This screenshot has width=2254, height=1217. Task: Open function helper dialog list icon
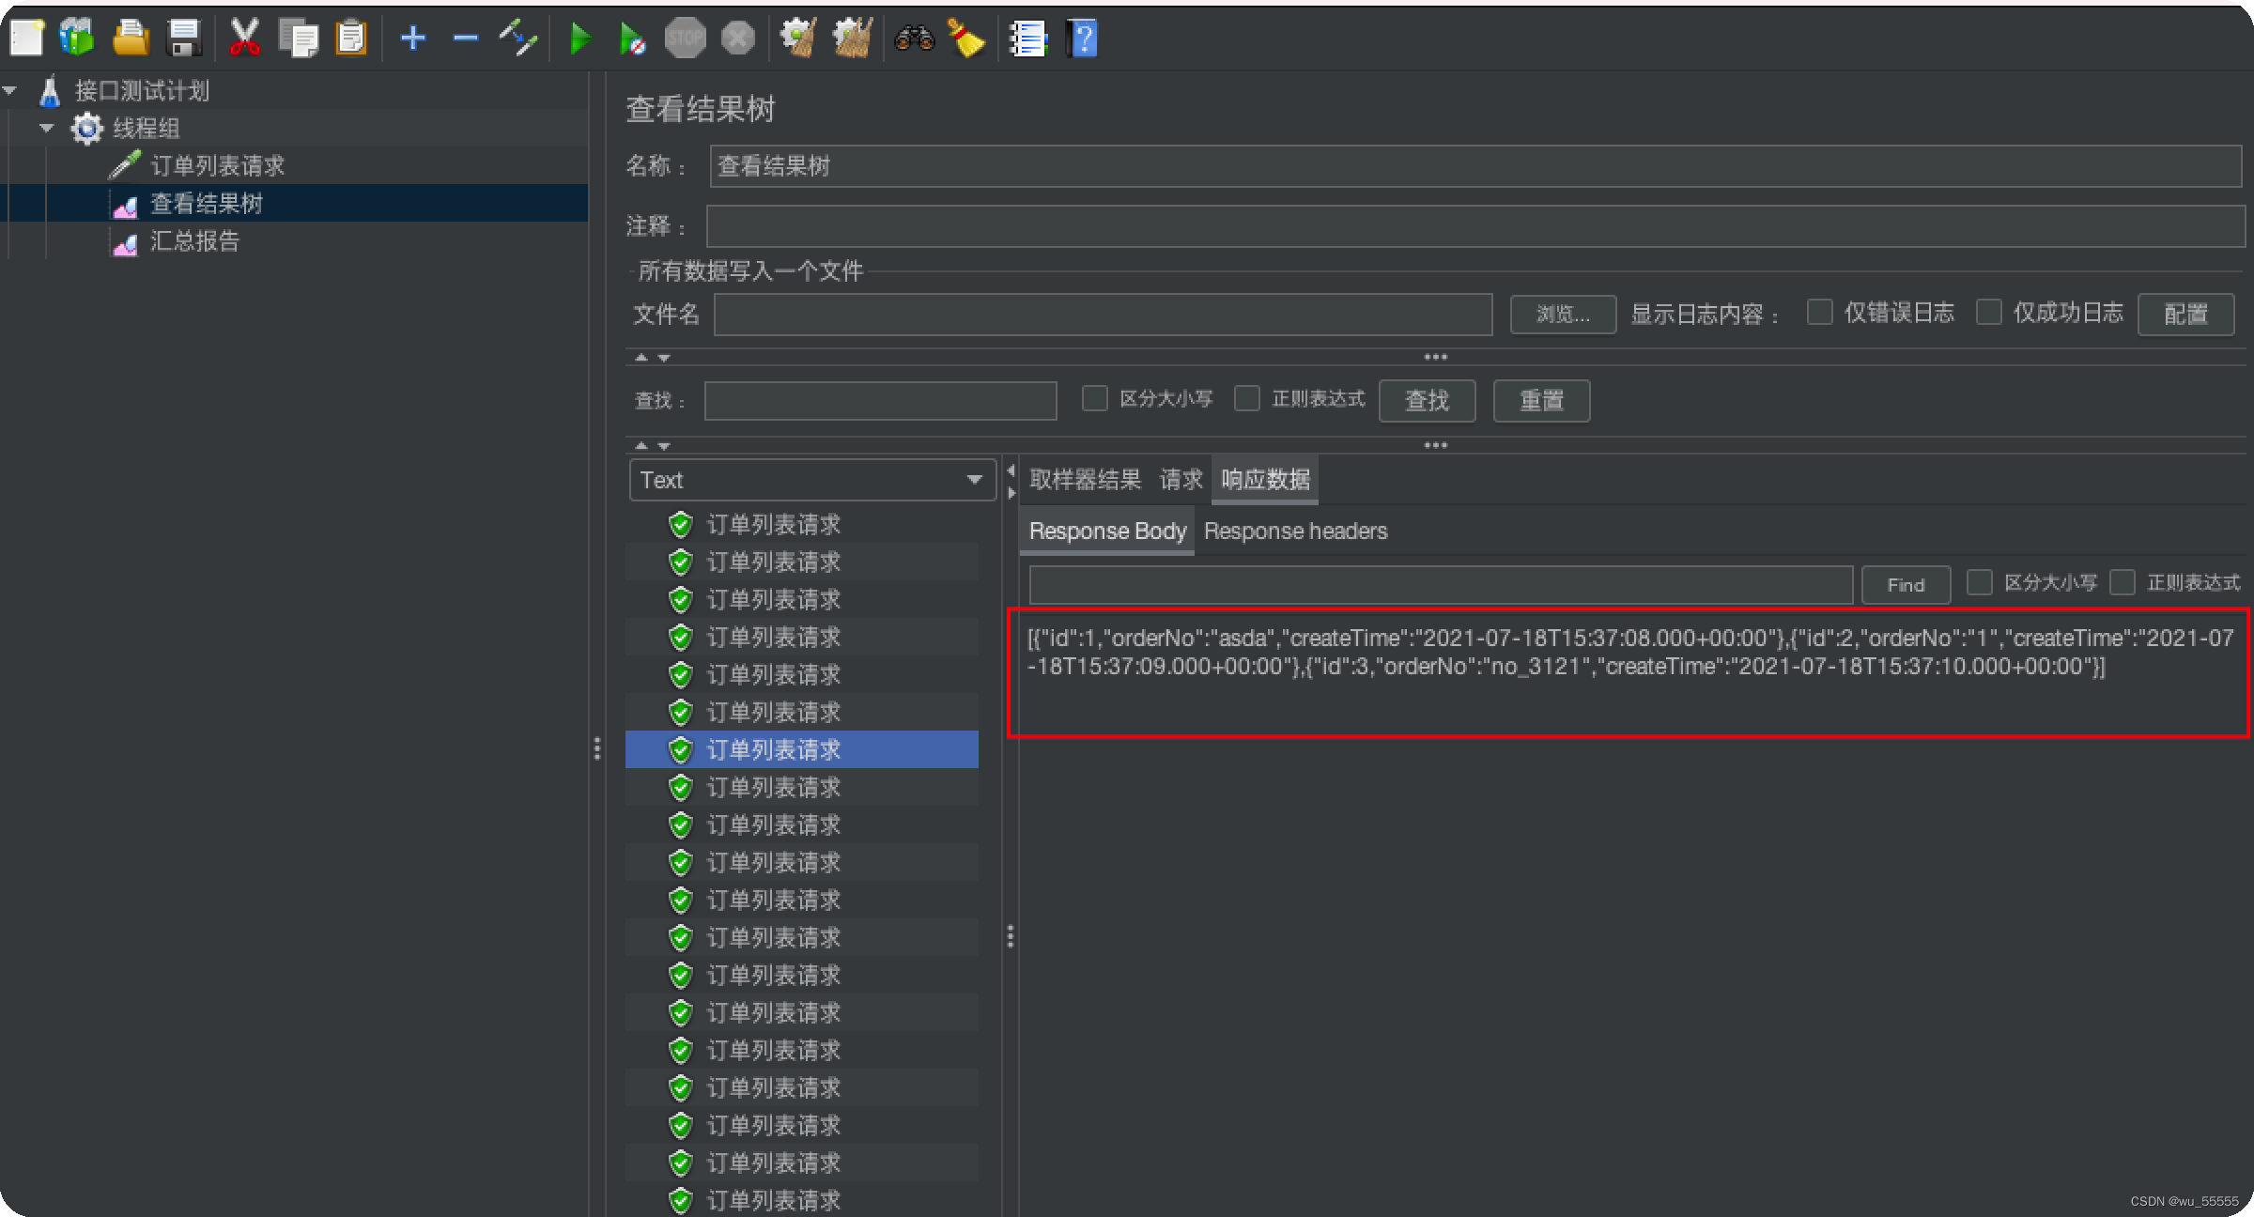click(1028, 39)
